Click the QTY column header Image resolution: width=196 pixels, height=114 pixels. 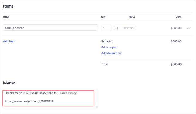coord(104,17)
